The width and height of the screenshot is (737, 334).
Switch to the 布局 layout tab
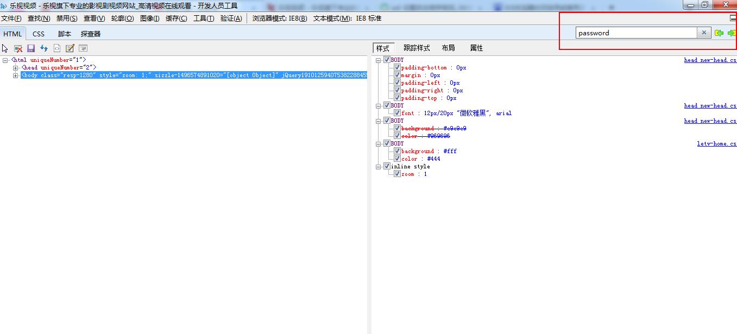(x=448, y=48)
